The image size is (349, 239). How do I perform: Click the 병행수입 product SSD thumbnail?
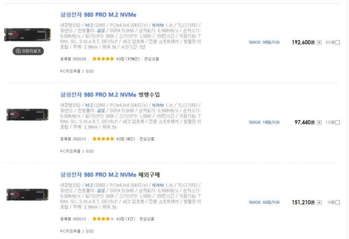[27, 114]
